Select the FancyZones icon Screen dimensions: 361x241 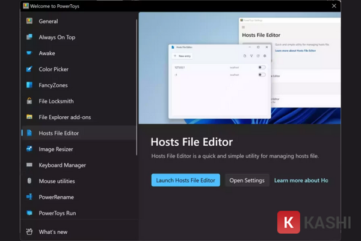(29, 85)
